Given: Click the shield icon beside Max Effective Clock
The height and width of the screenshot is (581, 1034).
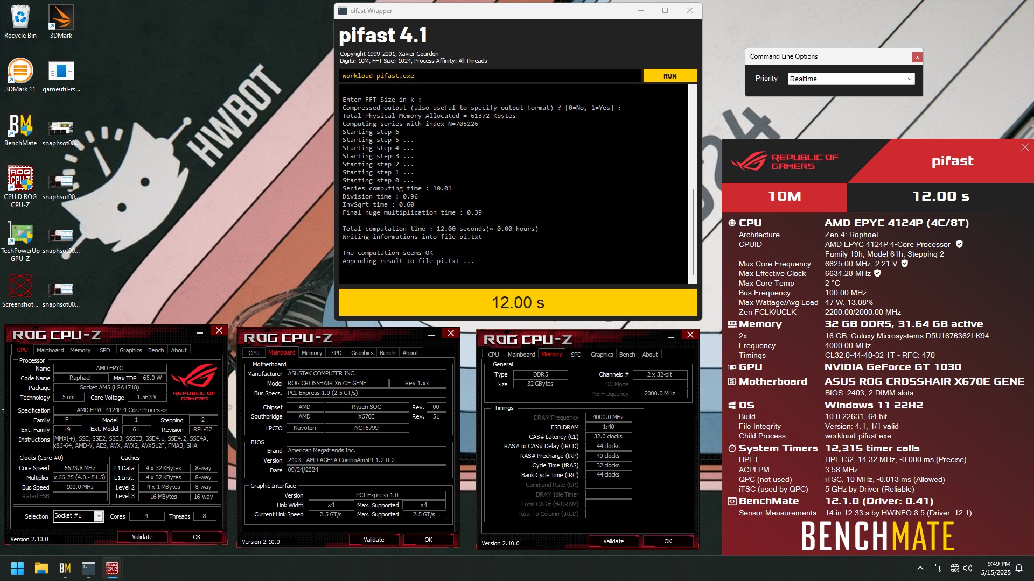Looking at the screenshot, I should coord(877,273).
